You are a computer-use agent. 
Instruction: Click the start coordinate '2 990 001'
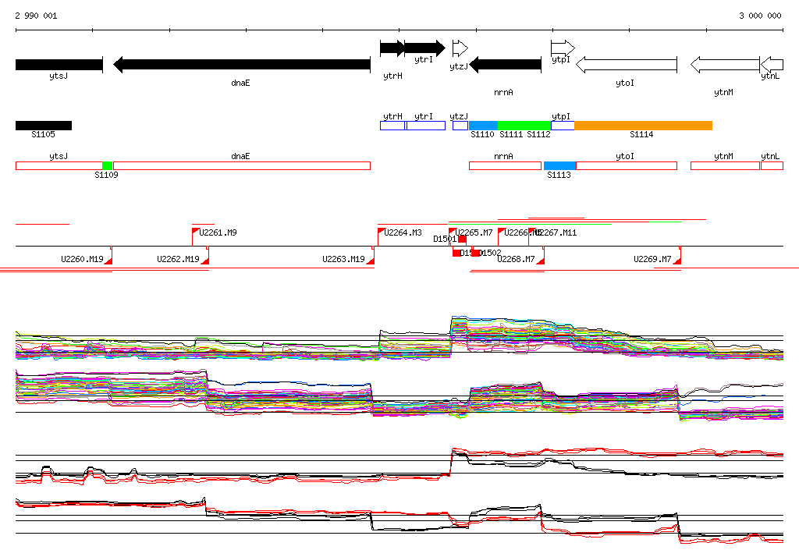click(36, 16)
